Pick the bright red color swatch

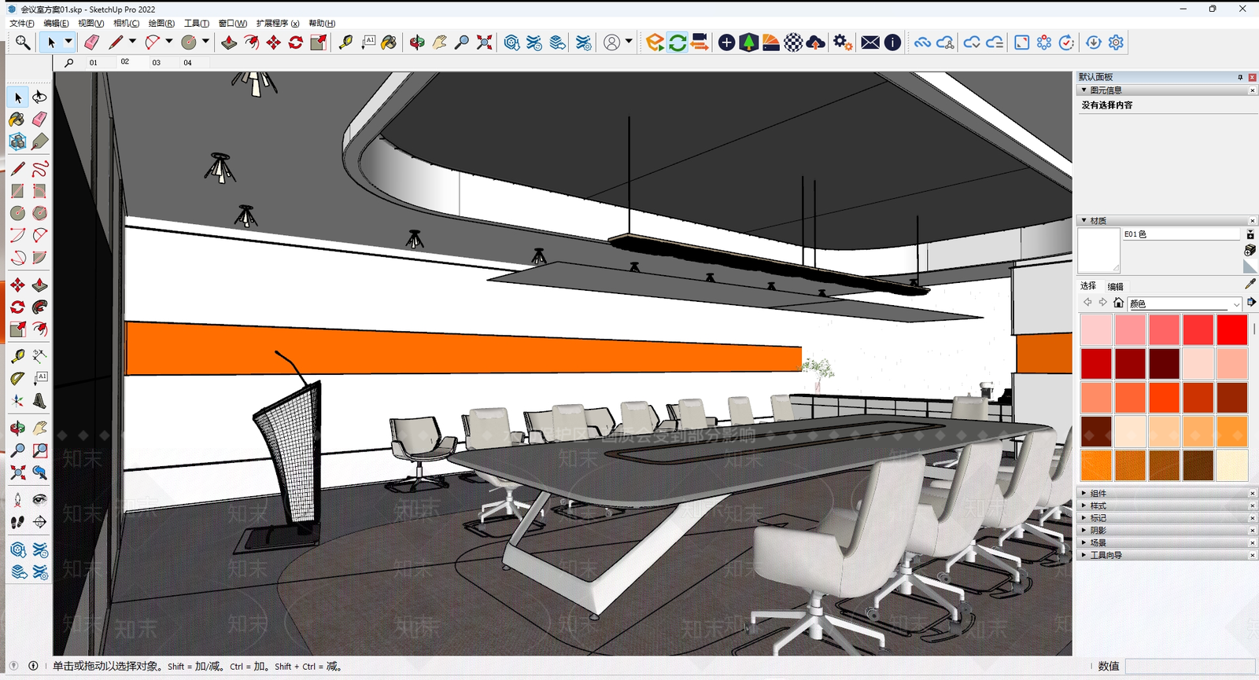1232,330
